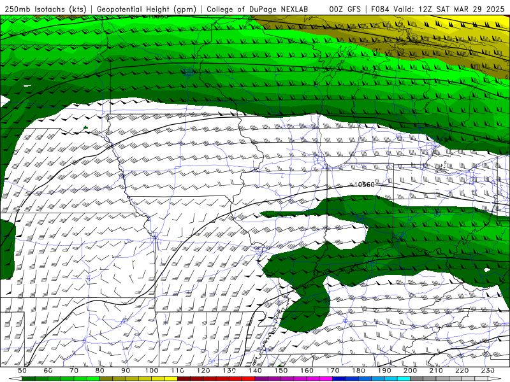Click the '50' value on the color scale
This screenshot has width=510, height=382.
point(22,371)
